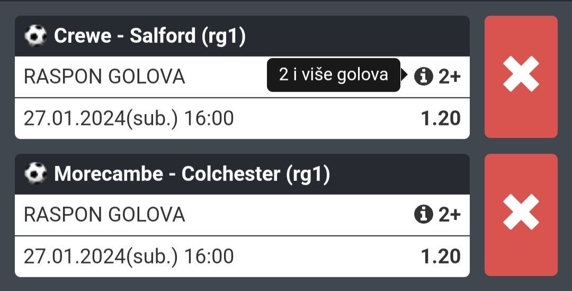Click the 16:00 kickoff time for Crewe - Salford

coord(209,119)
